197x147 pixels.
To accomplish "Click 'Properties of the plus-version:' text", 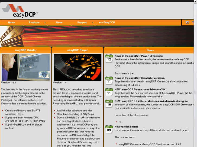I will point(131,115).
